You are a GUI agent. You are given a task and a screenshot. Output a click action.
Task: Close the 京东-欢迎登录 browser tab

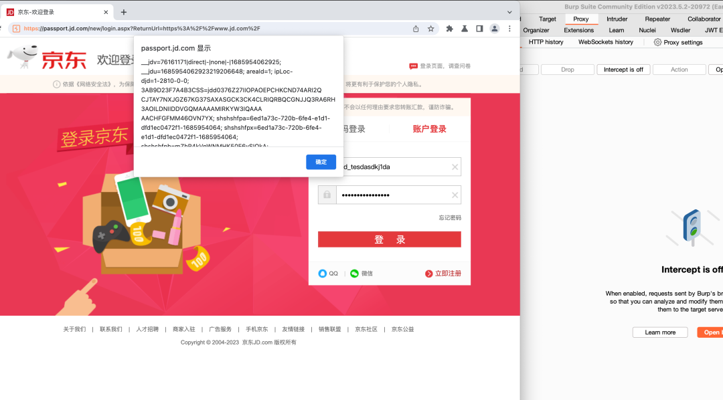pos(106,13)
